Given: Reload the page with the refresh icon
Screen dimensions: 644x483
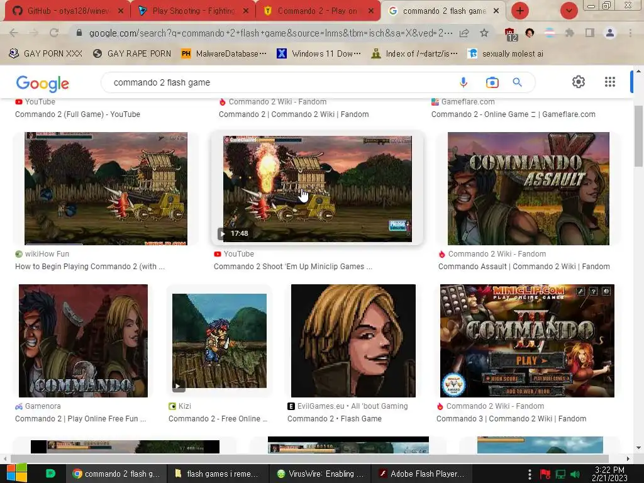Looking at the screenshot, I should click(x=54, y=33).
